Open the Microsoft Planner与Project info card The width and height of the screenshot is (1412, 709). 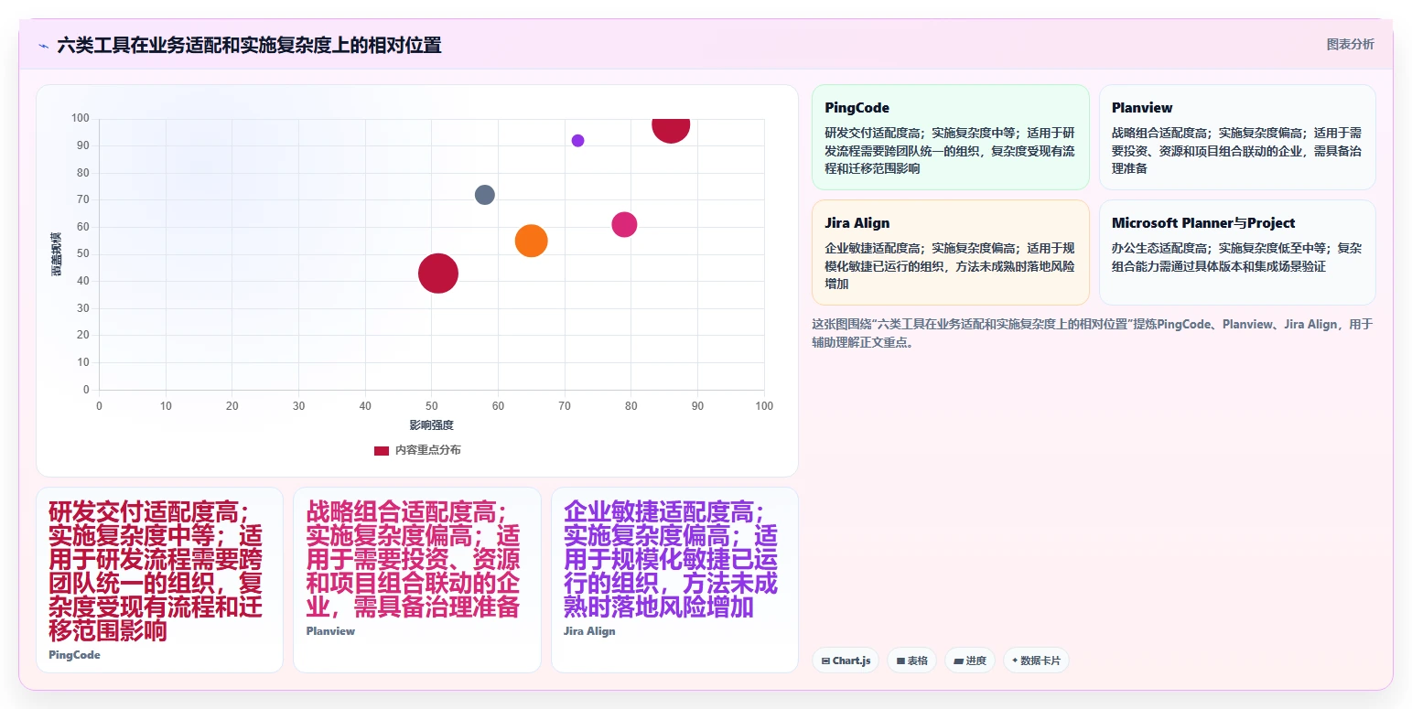pos(1237,252)
